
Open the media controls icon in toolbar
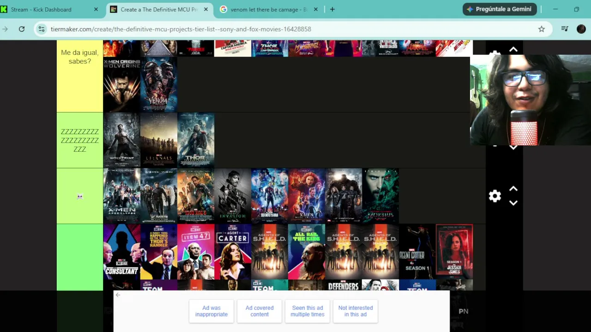565,29
